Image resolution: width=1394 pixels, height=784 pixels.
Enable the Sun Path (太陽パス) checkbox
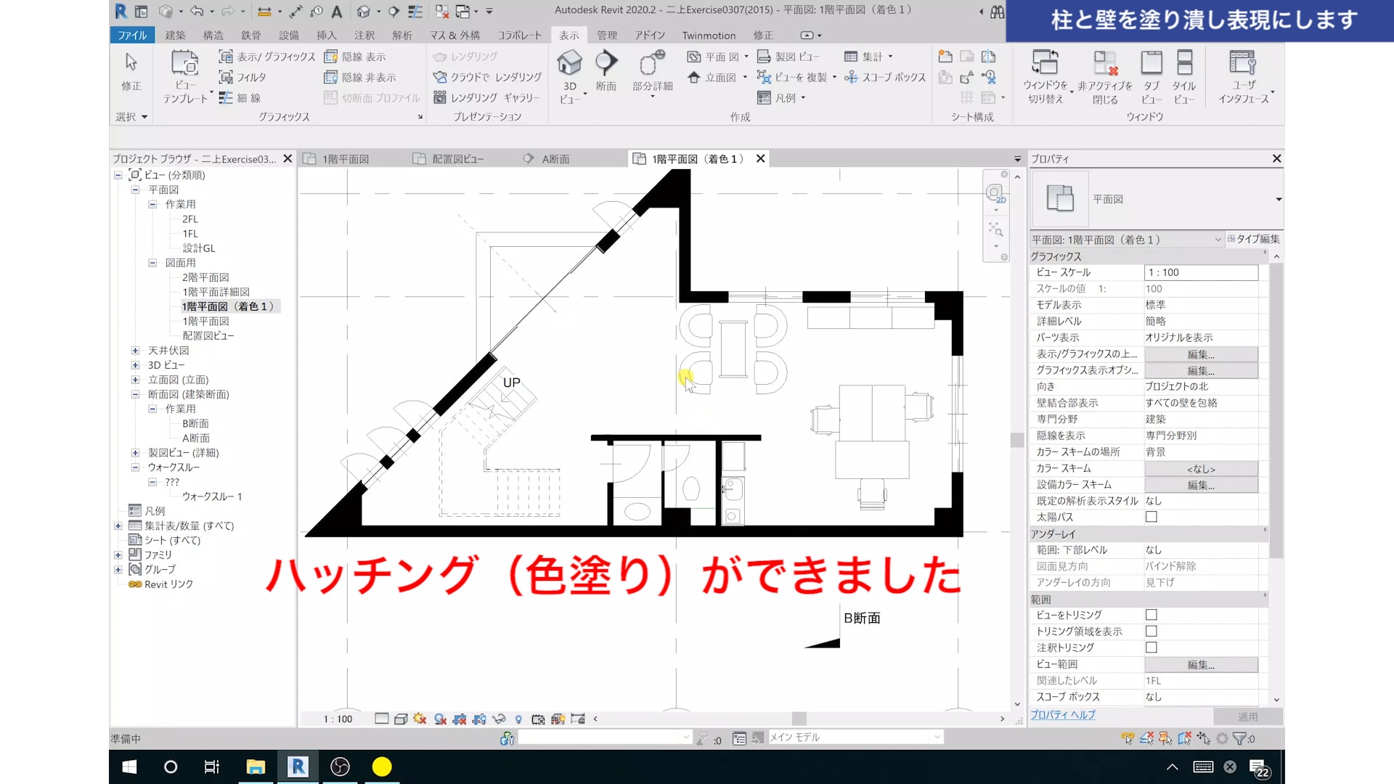coord(1151,517)
